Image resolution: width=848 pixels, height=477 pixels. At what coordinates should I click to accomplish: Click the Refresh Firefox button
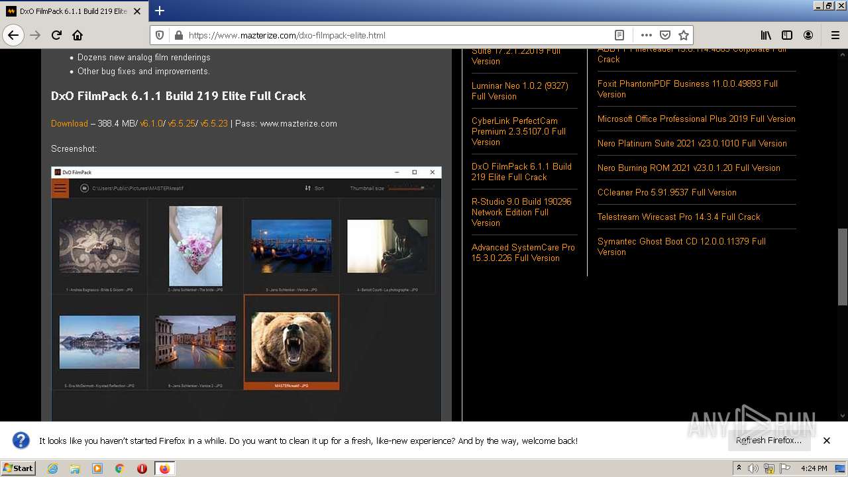coord(768,441)
